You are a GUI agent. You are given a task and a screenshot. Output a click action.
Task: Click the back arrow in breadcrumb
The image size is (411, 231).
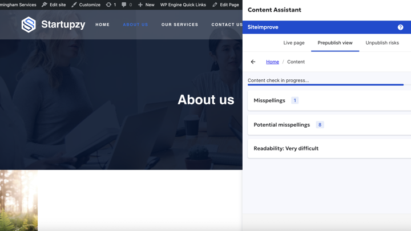click(253, 62)
